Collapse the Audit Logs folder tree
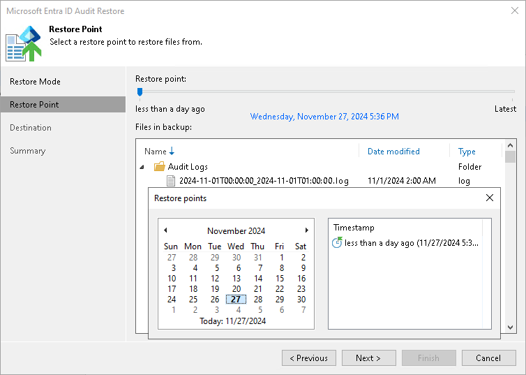The image size is (526, 375). [x=142, y=167]
